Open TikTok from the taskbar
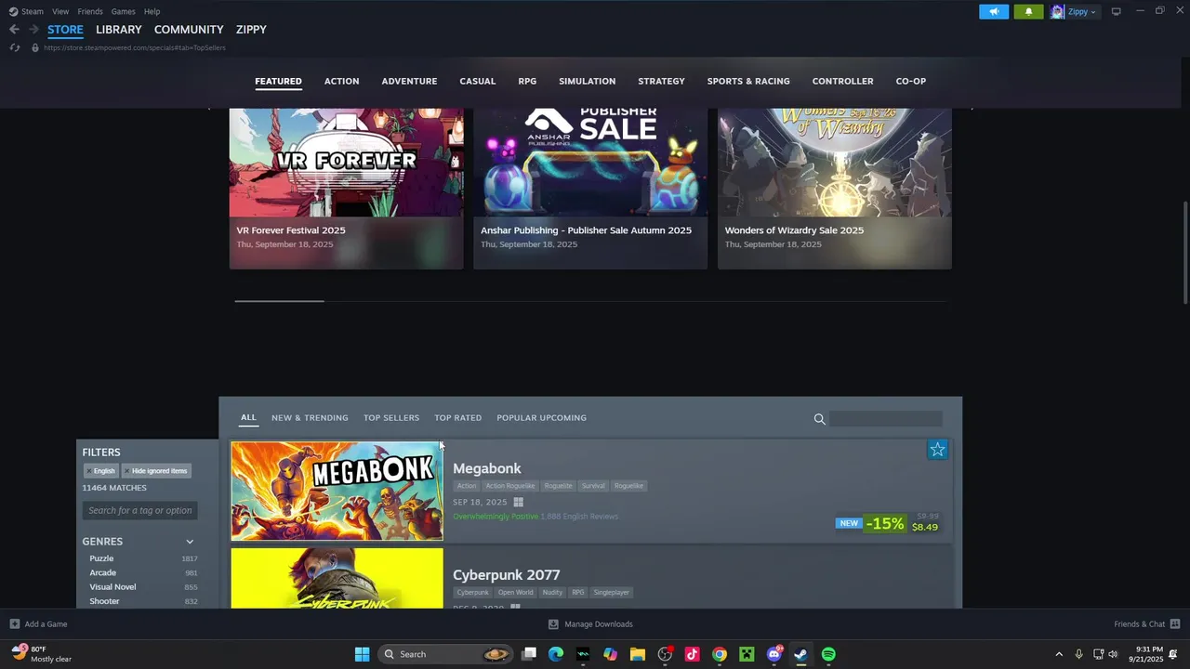The image size is (1190, 669). pyautogui.click(x=693, y=654)
